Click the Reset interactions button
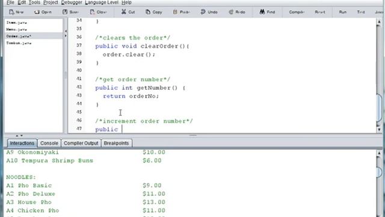This screenshot has width=385, height=217. tap(320, 12)
